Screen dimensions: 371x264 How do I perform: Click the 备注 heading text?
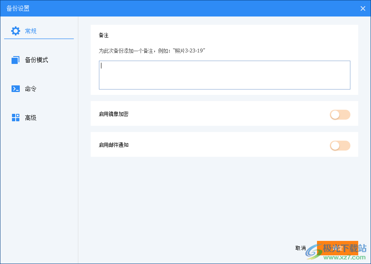103,35
